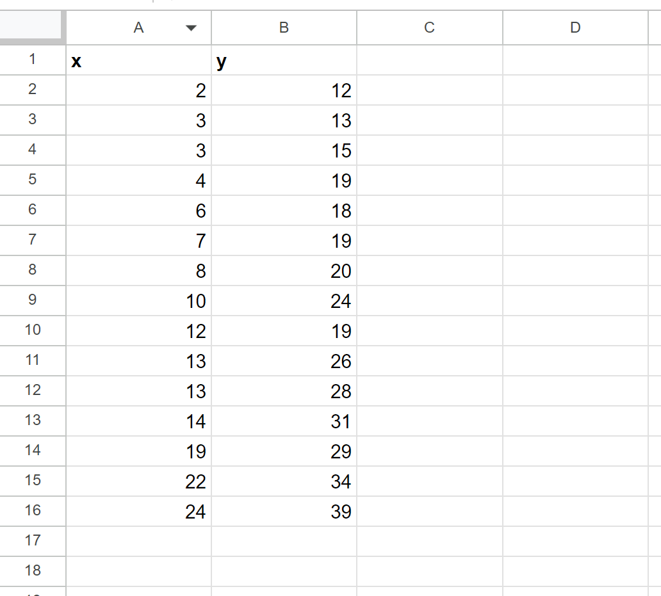The image size is (661, 596).
Task: Select cell B16 with value 39
Action: [284, 511]
